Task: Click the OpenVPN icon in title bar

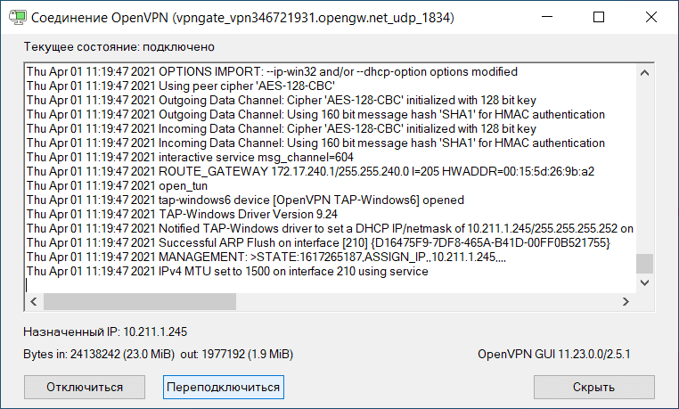Action: point(16,17)
